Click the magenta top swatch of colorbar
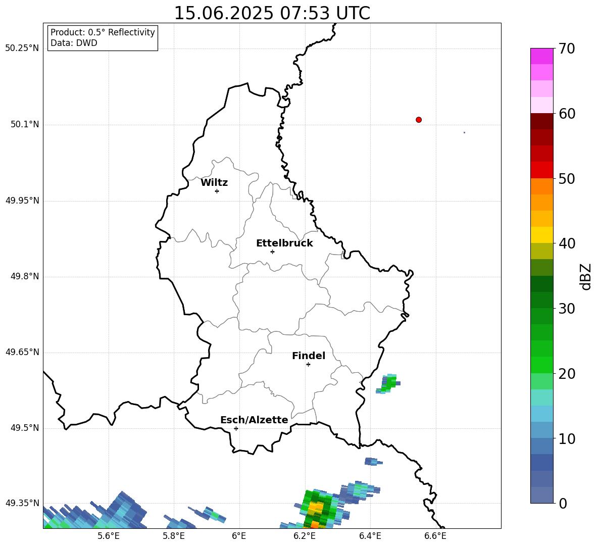The width and height of the screenshot is (598, 546). [x=541, y=56]
